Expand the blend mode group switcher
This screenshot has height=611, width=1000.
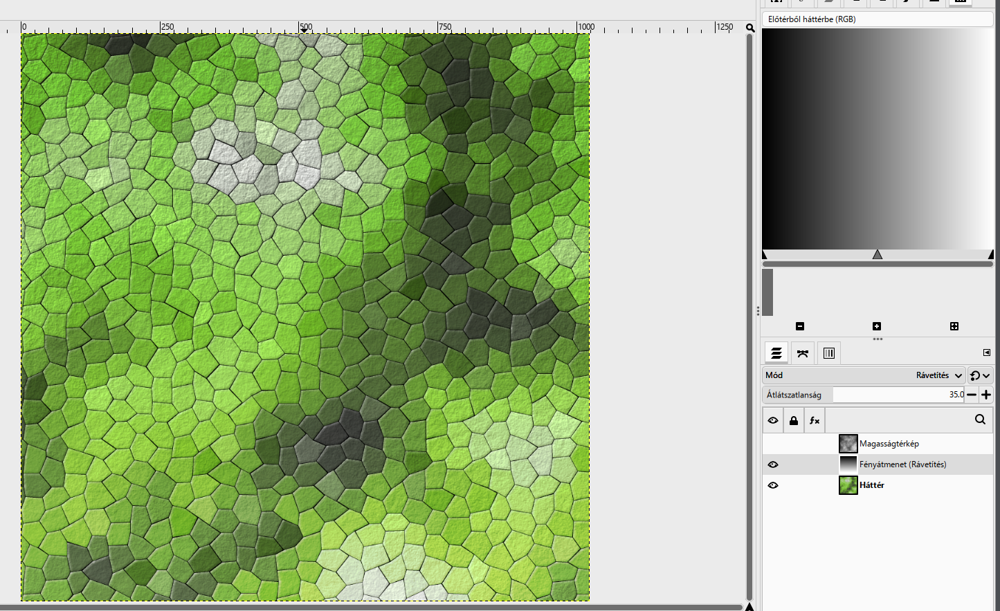(x=980, y=375)
